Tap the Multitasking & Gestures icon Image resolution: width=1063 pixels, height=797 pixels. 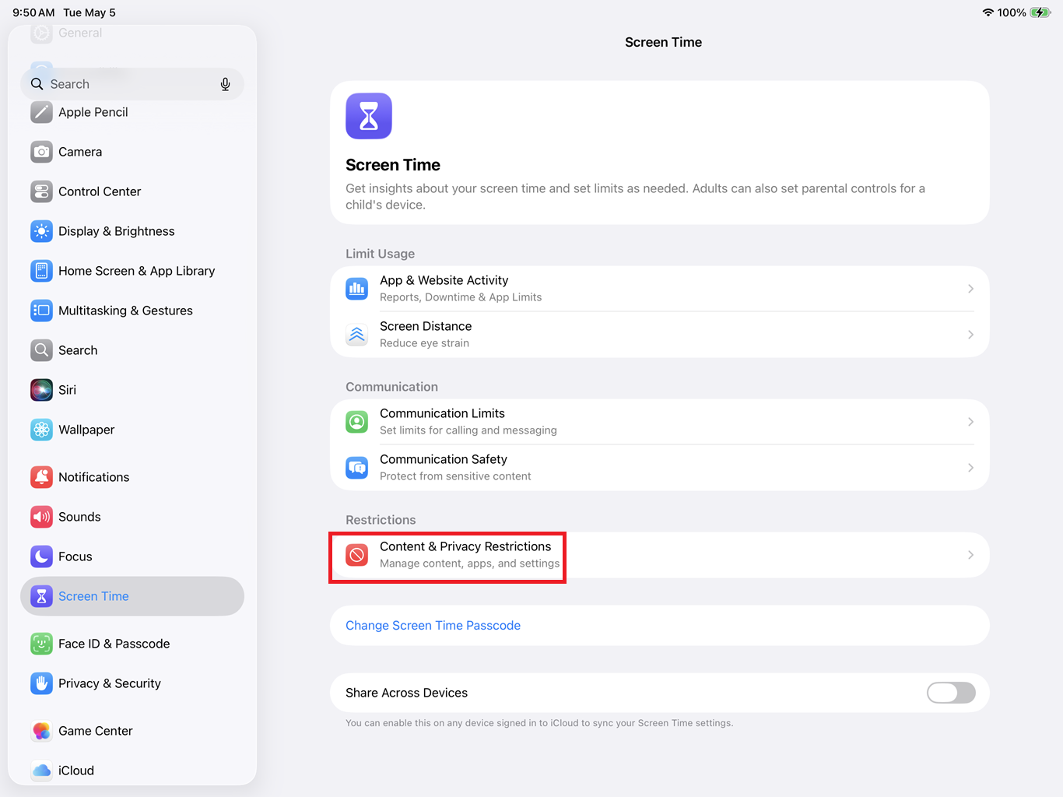click(41, 311)
